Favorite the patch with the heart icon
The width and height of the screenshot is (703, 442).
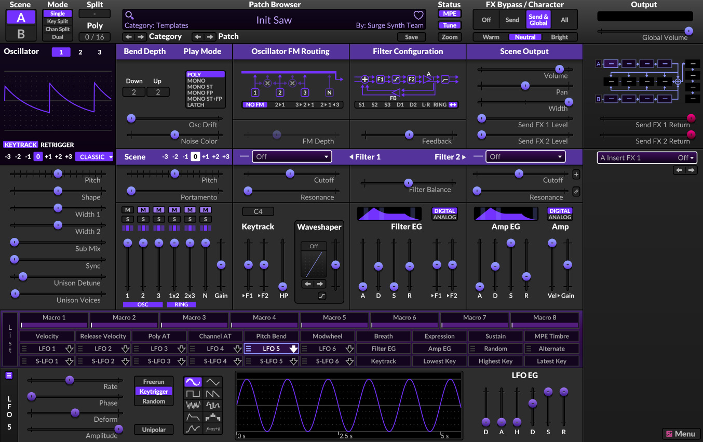pos(418,16)
